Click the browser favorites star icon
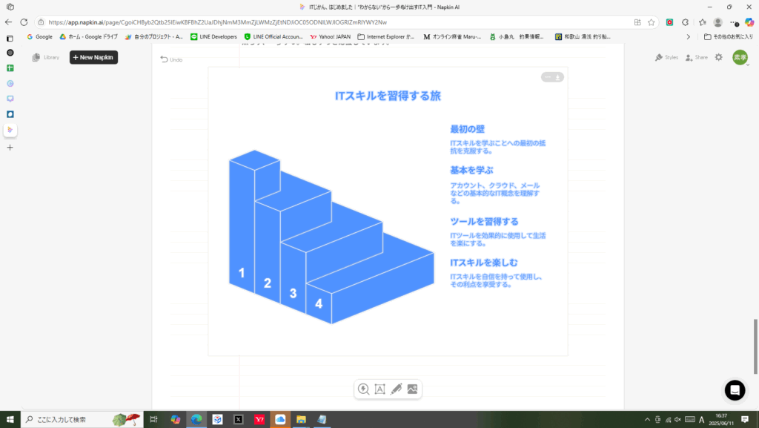The image size is (759, 428). tap(651, 22)
